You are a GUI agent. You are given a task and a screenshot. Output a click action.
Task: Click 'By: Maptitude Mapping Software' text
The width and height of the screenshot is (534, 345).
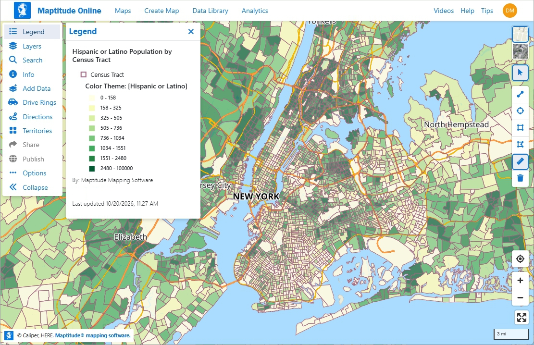(112, 180)
